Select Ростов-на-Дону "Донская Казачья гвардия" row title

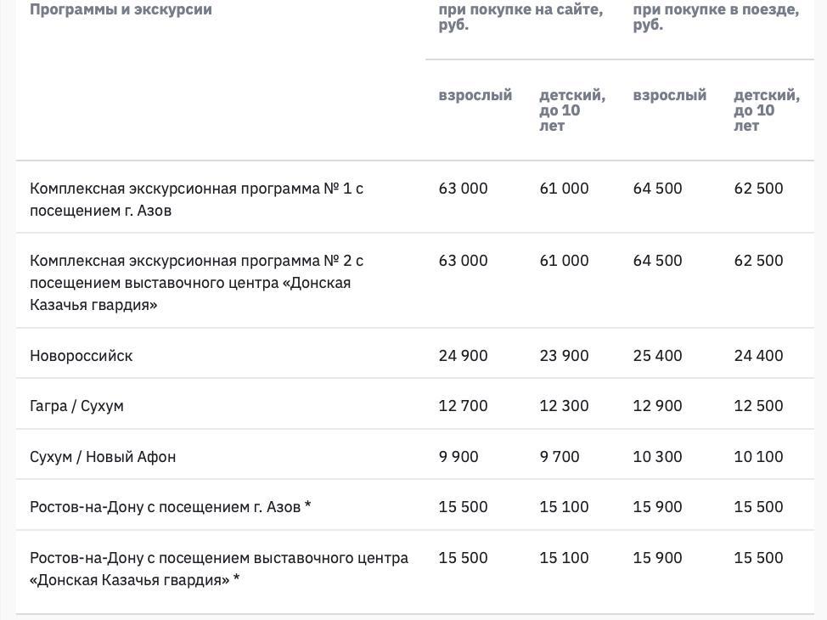coord(218,568)
